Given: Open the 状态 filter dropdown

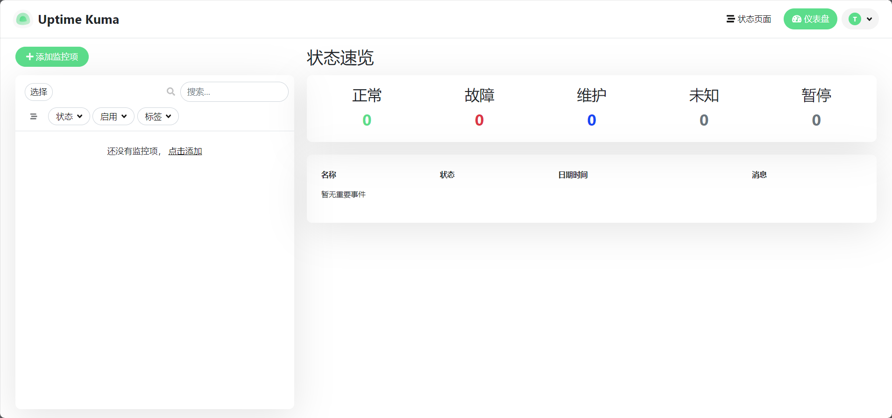Looking at the screenshot, I should pyautogui.click(x=69, y=117).
